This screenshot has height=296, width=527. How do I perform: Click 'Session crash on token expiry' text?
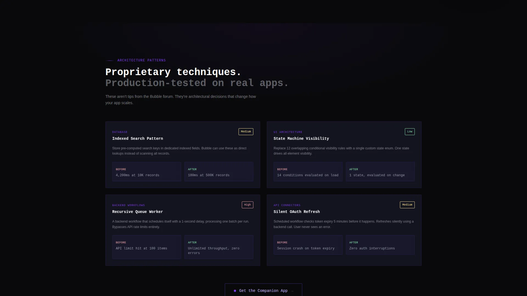(x=306, y=249)
